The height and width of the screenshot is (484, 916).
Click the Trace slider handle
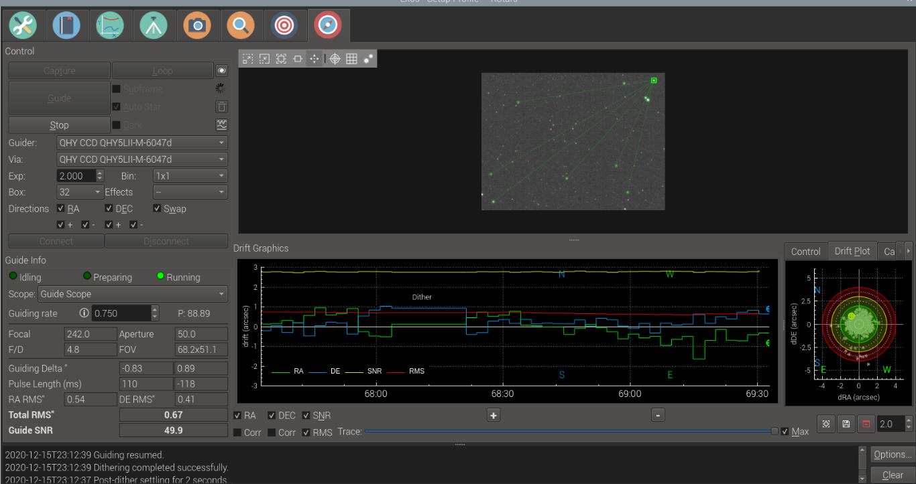click(775, 431)
